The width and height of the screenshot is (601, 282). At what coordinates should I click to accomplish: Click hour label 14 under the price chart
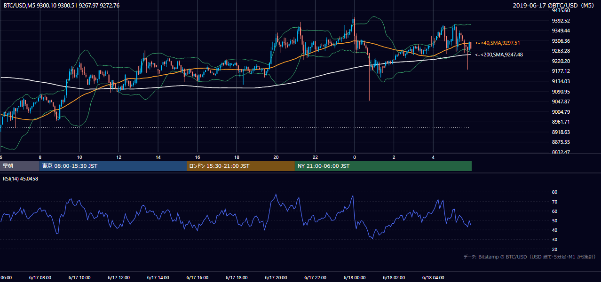click(158, 157)
